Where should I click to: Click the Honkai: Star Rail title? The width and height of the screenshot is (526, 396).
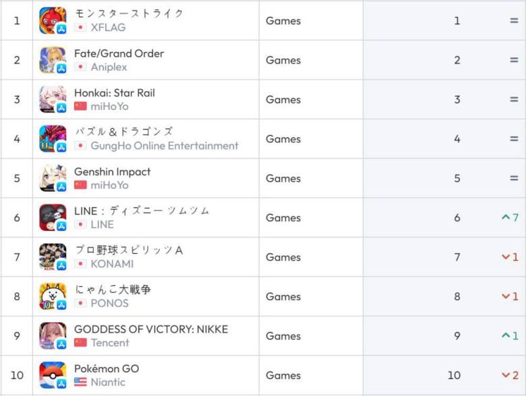click(x=115, y=92)
